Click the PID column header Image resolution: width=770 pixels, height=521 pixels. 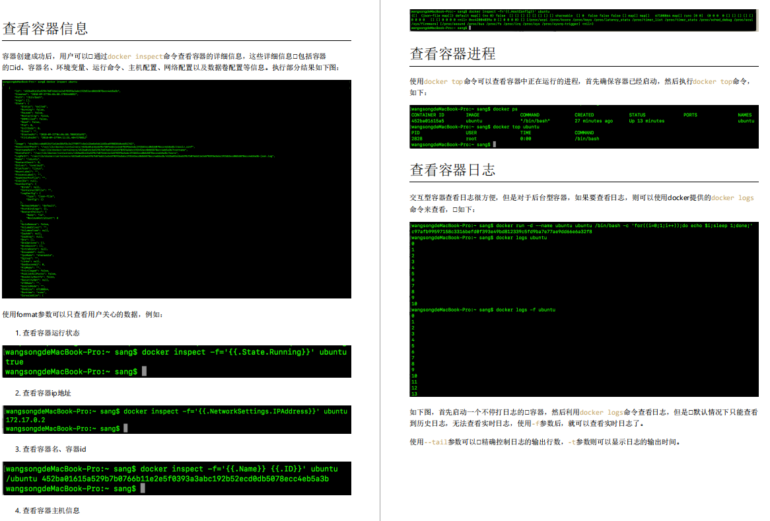click(415, 133)
